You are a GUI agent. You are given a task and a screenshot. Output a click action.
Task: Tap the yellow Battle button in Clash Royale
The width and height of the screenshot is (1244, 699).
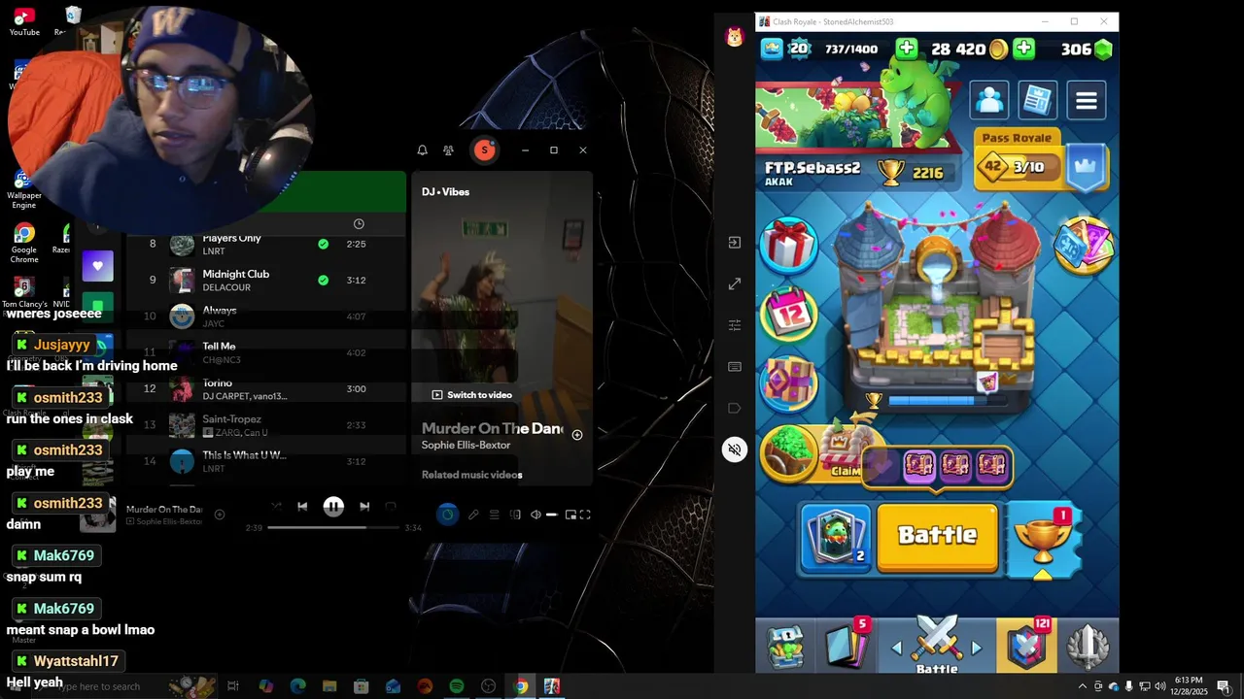[938, 536]
